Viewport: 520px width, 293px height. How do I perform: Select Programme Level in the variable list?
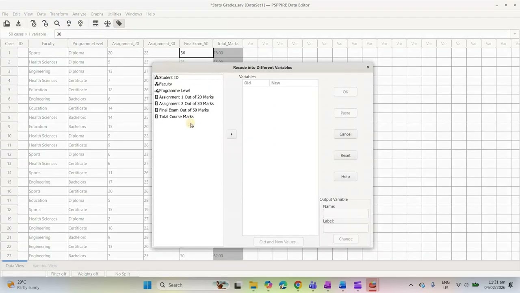coord(188,90)
